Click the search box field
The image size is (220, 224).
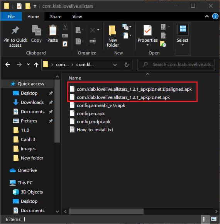click(x=176, y=64)
